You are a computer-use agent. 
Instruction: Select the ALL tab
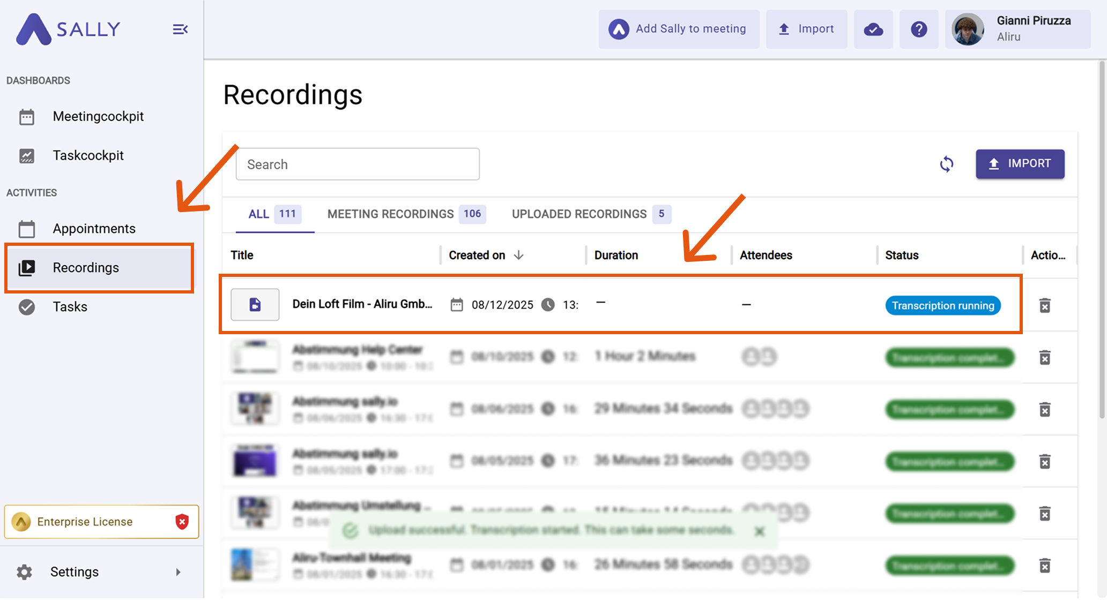(x=274, y=214)
